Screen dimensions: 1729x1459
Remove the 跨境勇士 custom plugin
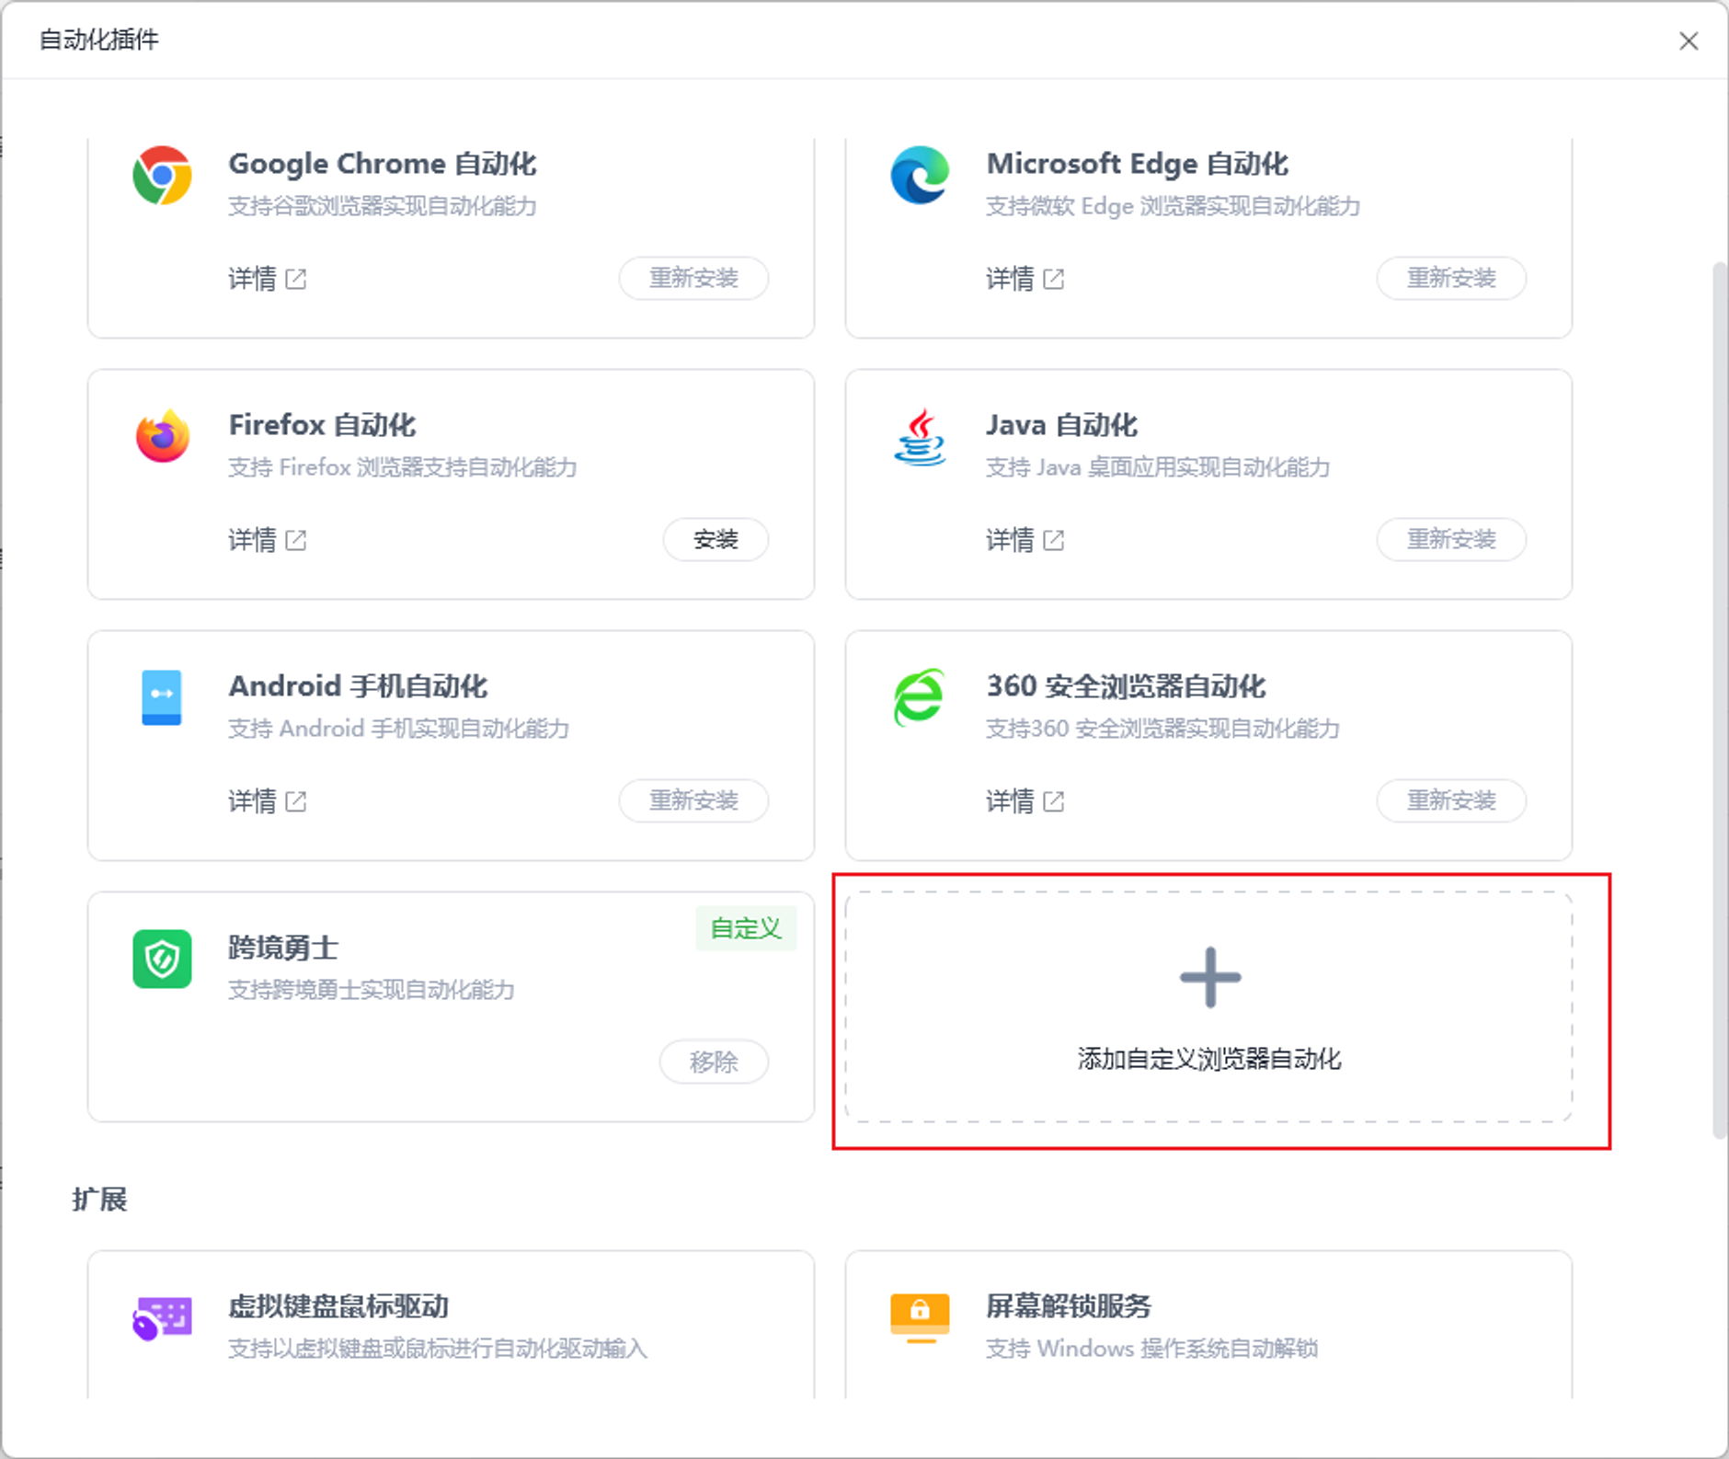pos(715,1062)
